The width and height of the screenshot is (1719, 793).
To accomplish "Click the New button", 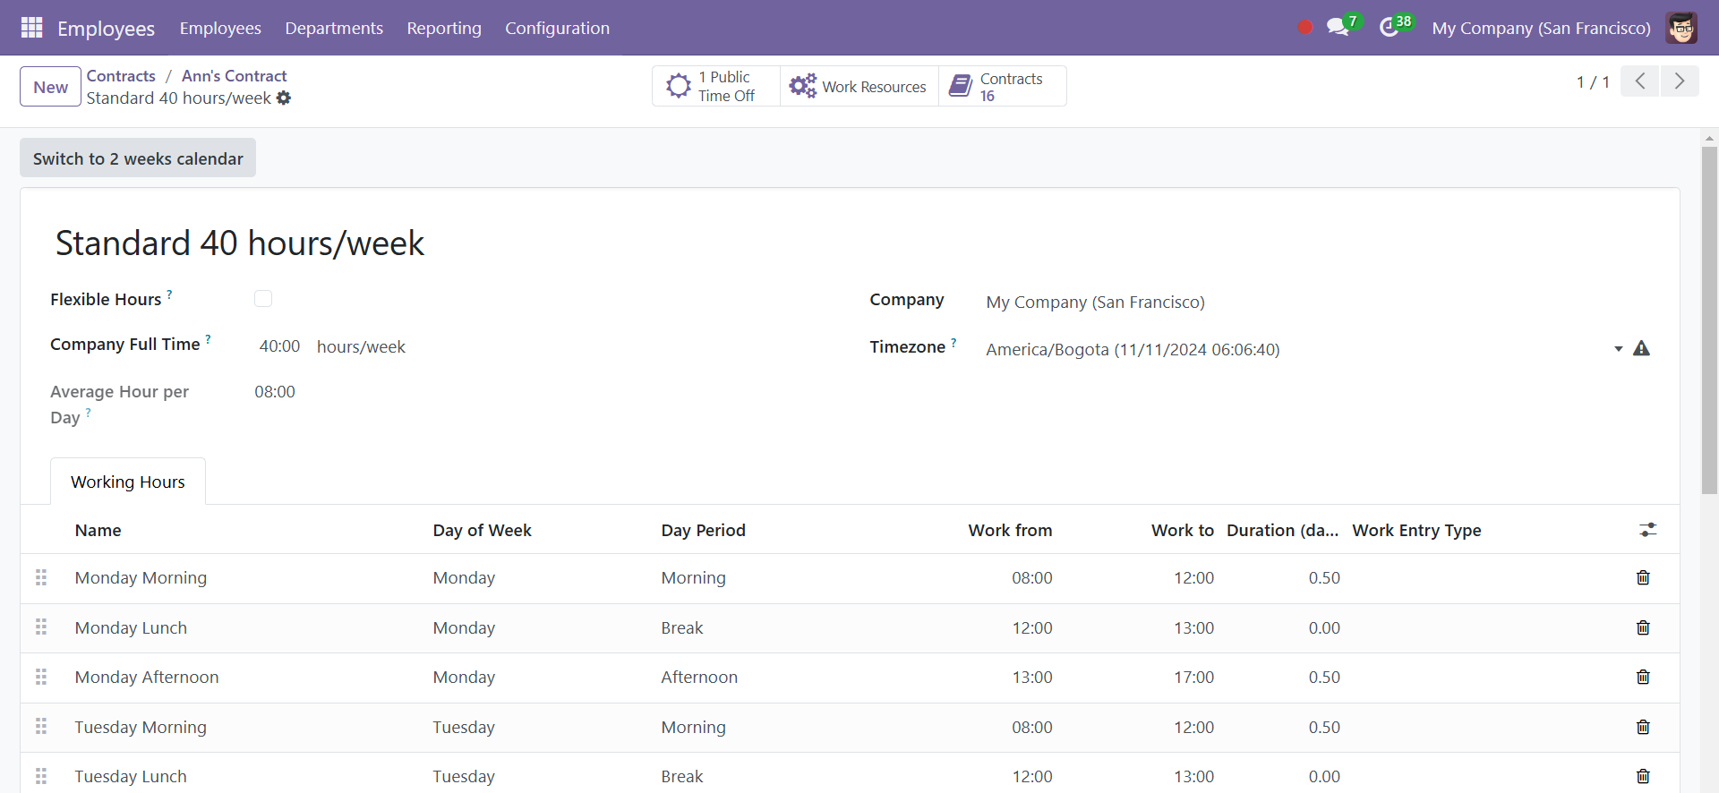I will point(50,87).
